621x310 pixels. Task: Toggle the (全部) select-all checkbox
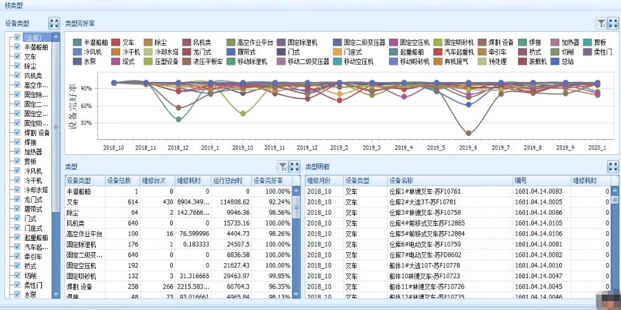(x=17, y=37)
